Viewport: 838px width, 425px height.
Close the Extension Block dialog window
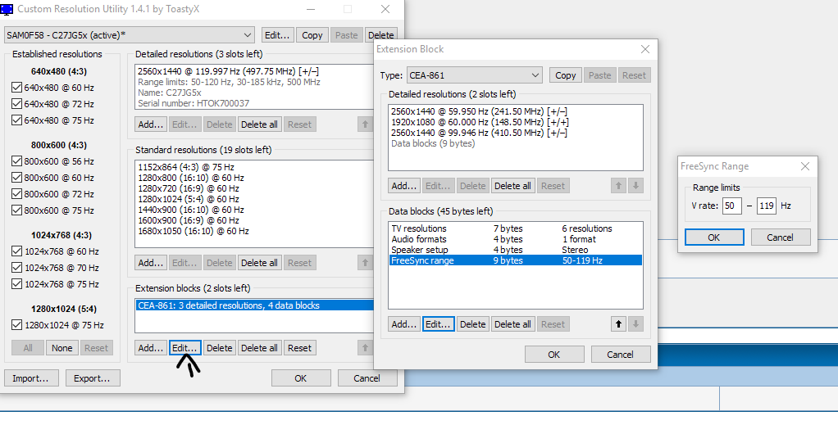point(644,49)
